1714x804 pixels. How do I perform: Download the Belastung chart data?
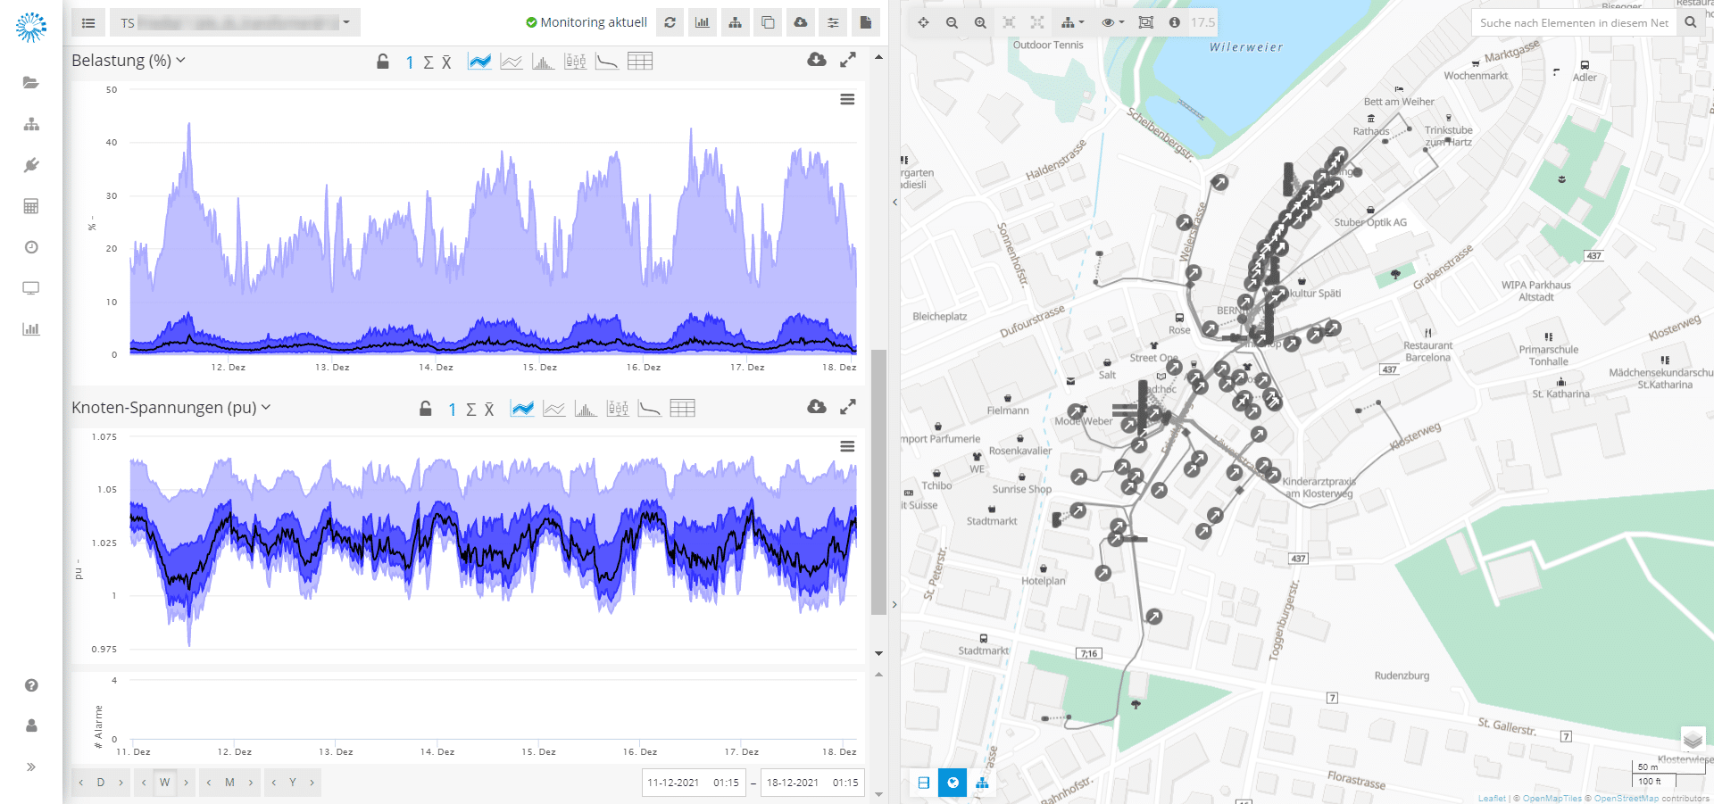[x=816, y=60]
